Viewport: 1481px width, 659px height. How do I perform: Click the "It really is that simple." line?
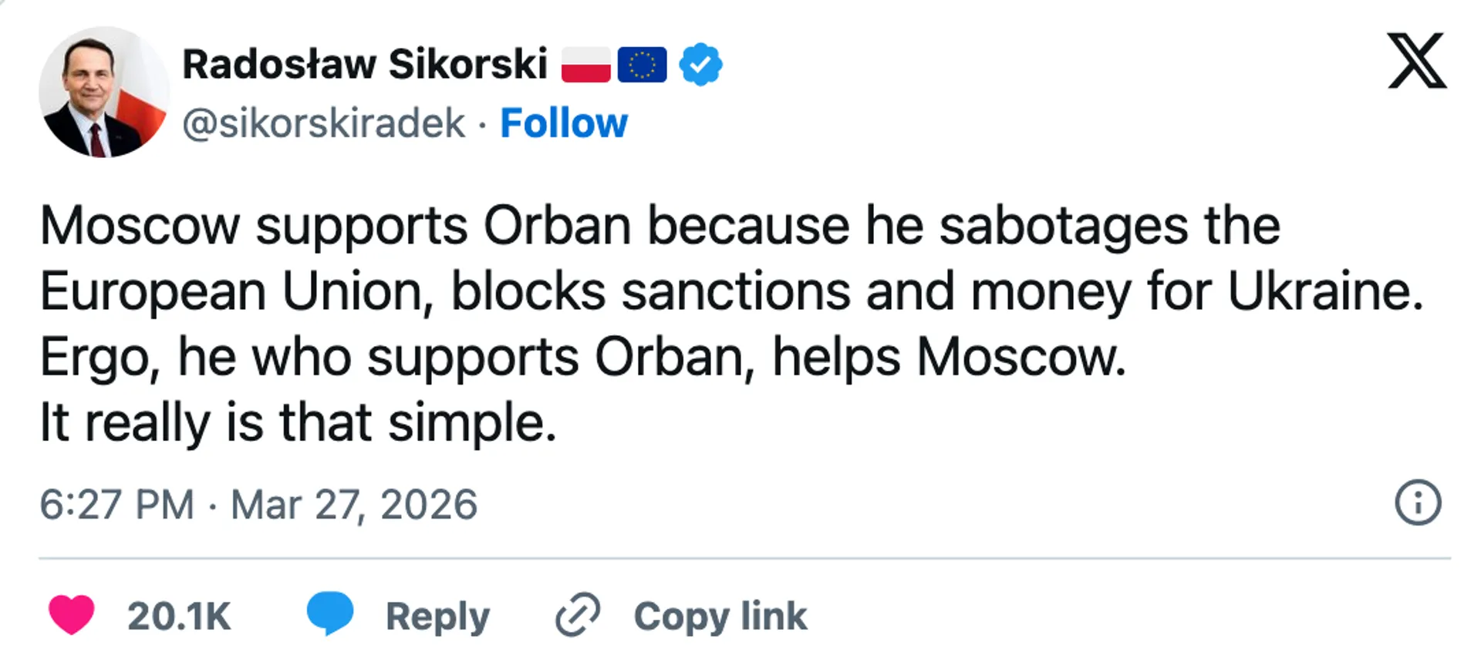[x=298, y=423]
